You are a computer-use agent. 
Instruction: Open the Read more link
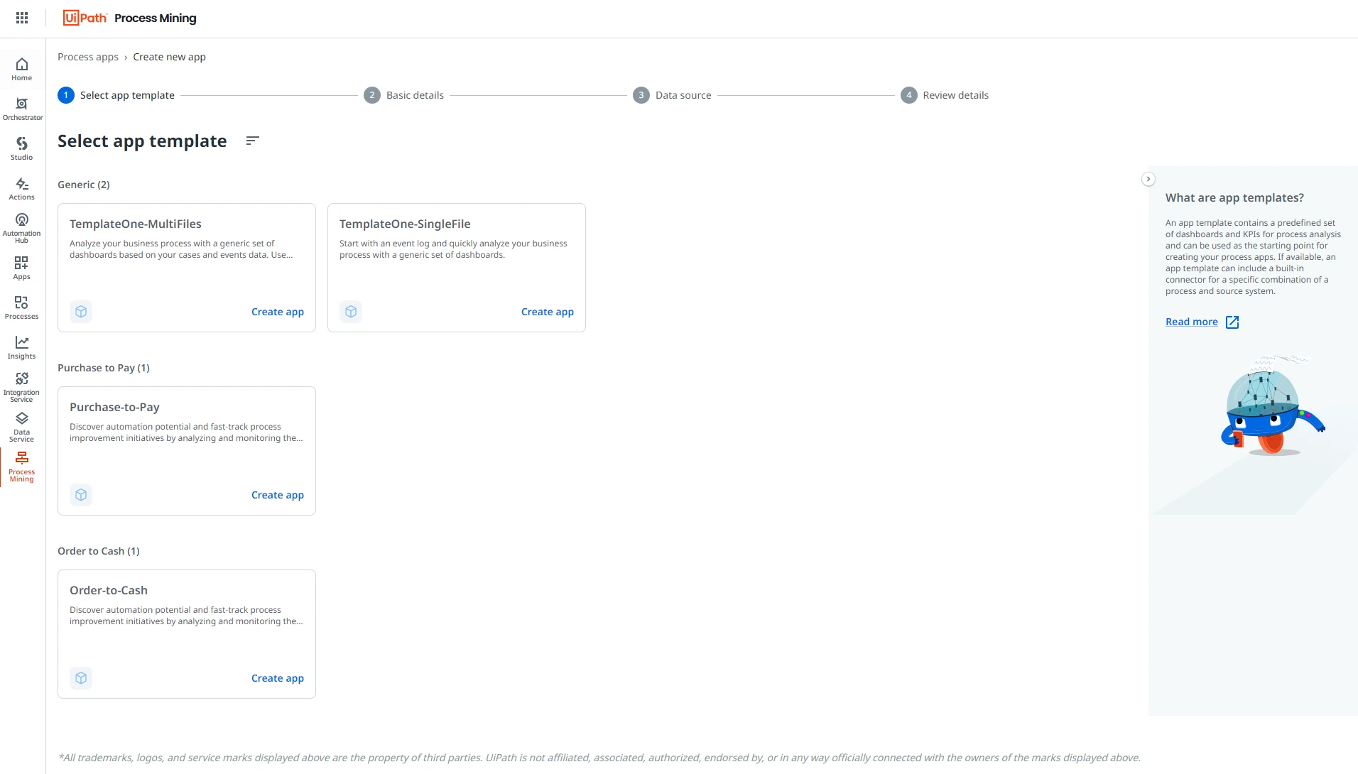pos(1192,322)
